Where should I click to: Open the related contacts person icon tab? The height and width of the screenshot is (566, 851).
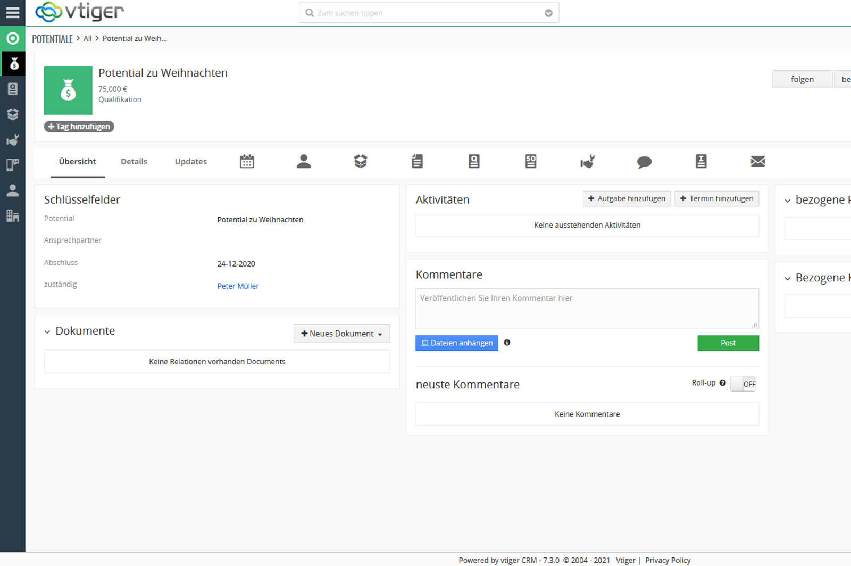point(304,161)
